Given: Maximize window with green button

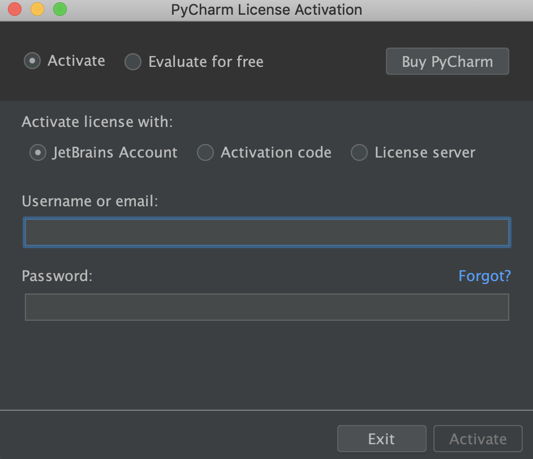Looking at the screenshot, I should pyautogui.click(x=60, y=9).
